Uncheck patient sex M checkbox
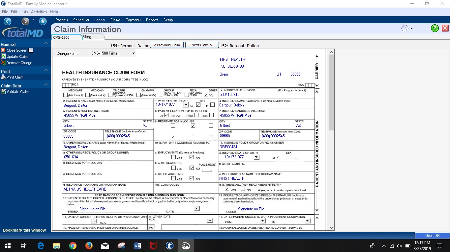 click(198, 105)
